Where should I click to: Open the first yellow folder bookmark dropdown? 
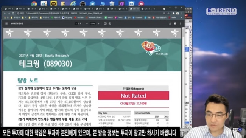point(15,17)
